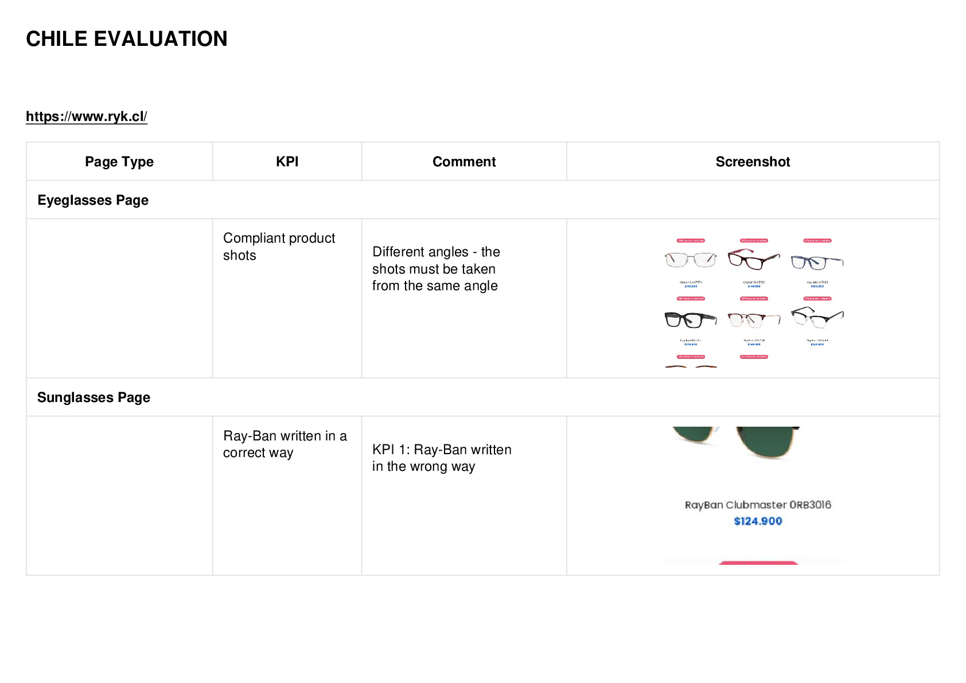966x683 pixels.
Task: Click the blue-framed eyeglasses product shot
Action: [x=817, y=262]
